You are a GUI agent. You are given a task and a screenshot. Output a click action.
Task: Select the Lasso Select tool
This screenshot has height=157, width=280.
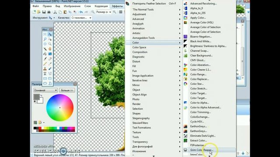coord(45,39)
